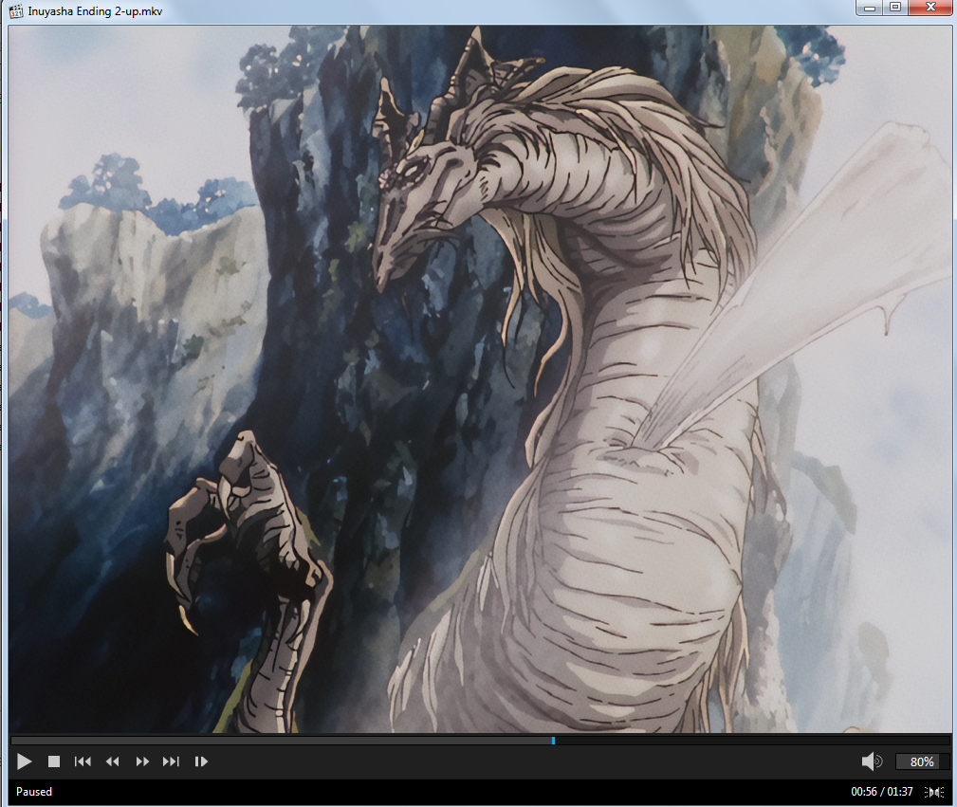This screenshot has width=957, height=807.
Task: Click the audio status icon in status bar
Action: [x=934, y=792]
